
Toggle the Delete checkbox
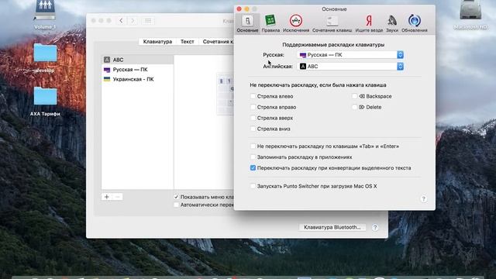click(354, 107)
